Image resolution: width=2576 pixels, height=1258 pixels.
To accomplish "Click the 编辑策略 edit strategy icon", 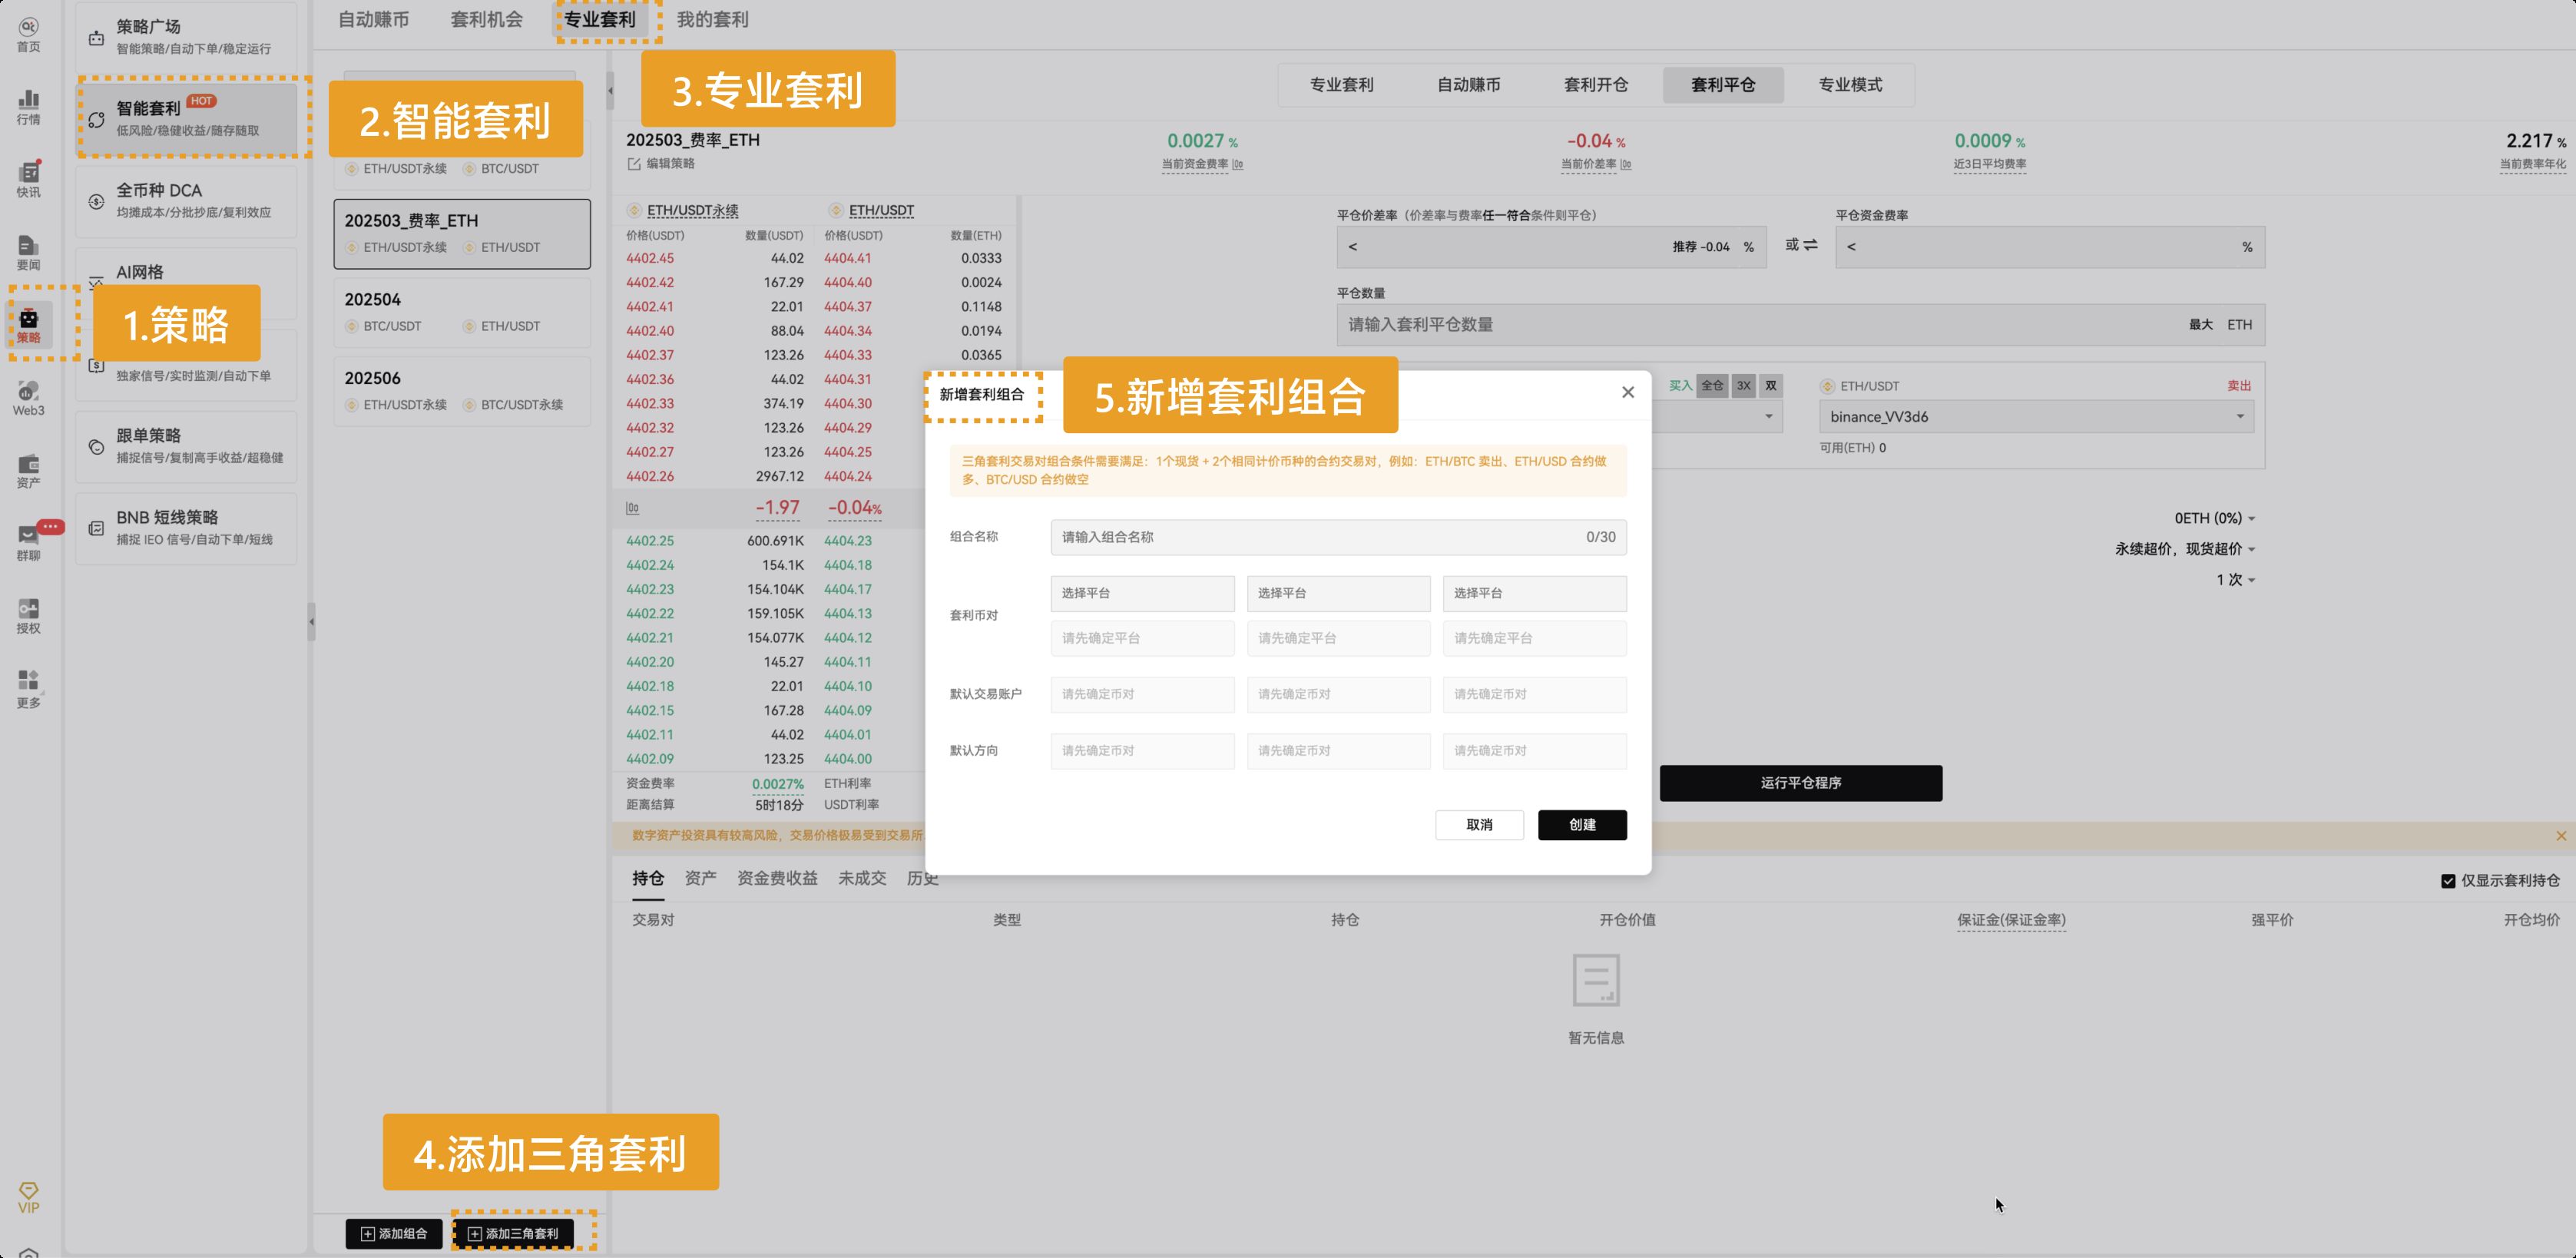I will point(633,164).
